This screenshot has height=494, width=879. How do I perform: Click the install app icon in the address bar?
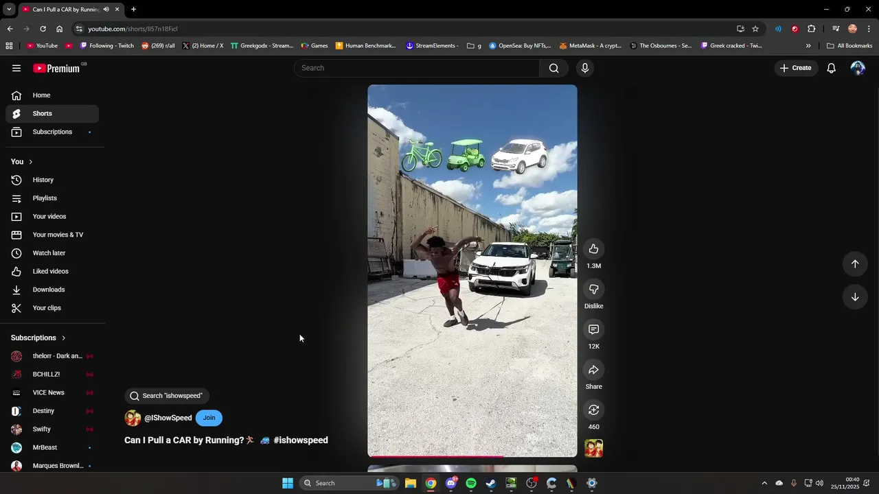pos(740,29)
